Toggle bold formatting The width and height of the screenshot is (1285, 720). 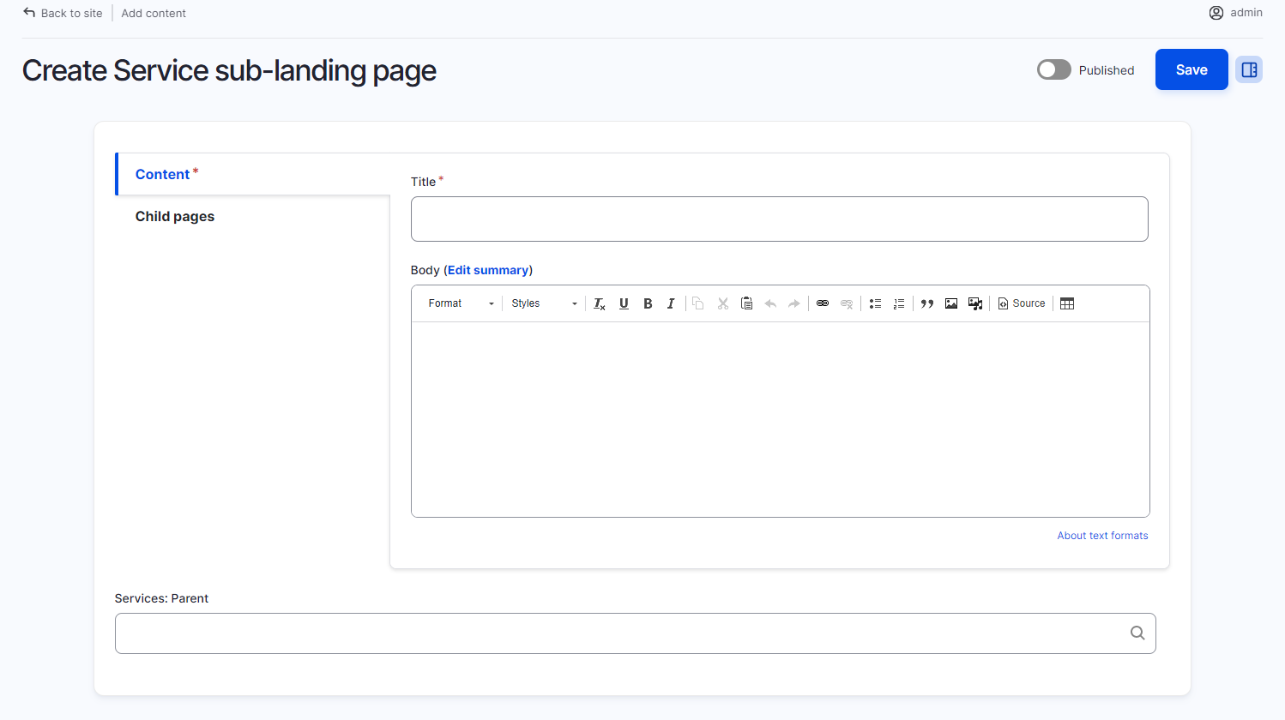[648, 303]
